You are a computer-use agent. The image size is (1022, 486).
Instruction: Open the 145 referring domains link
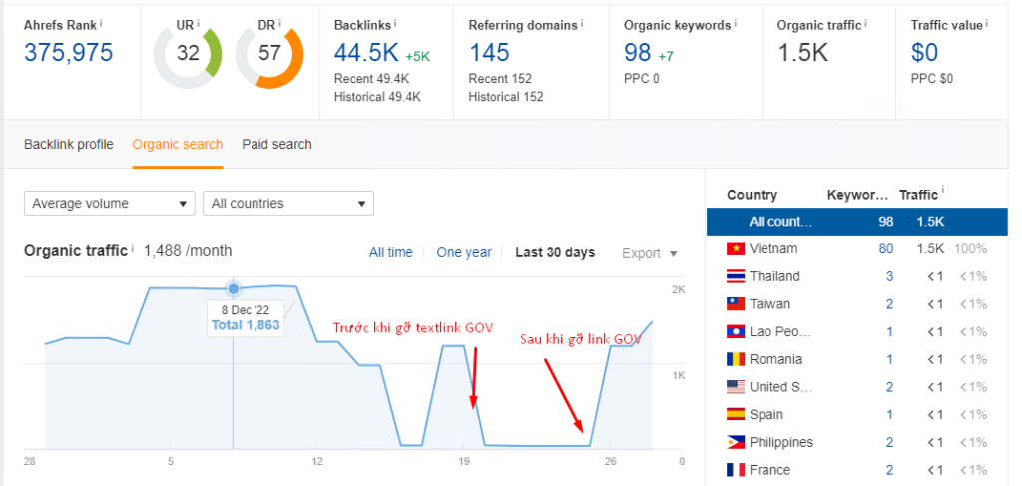point(489,52)
